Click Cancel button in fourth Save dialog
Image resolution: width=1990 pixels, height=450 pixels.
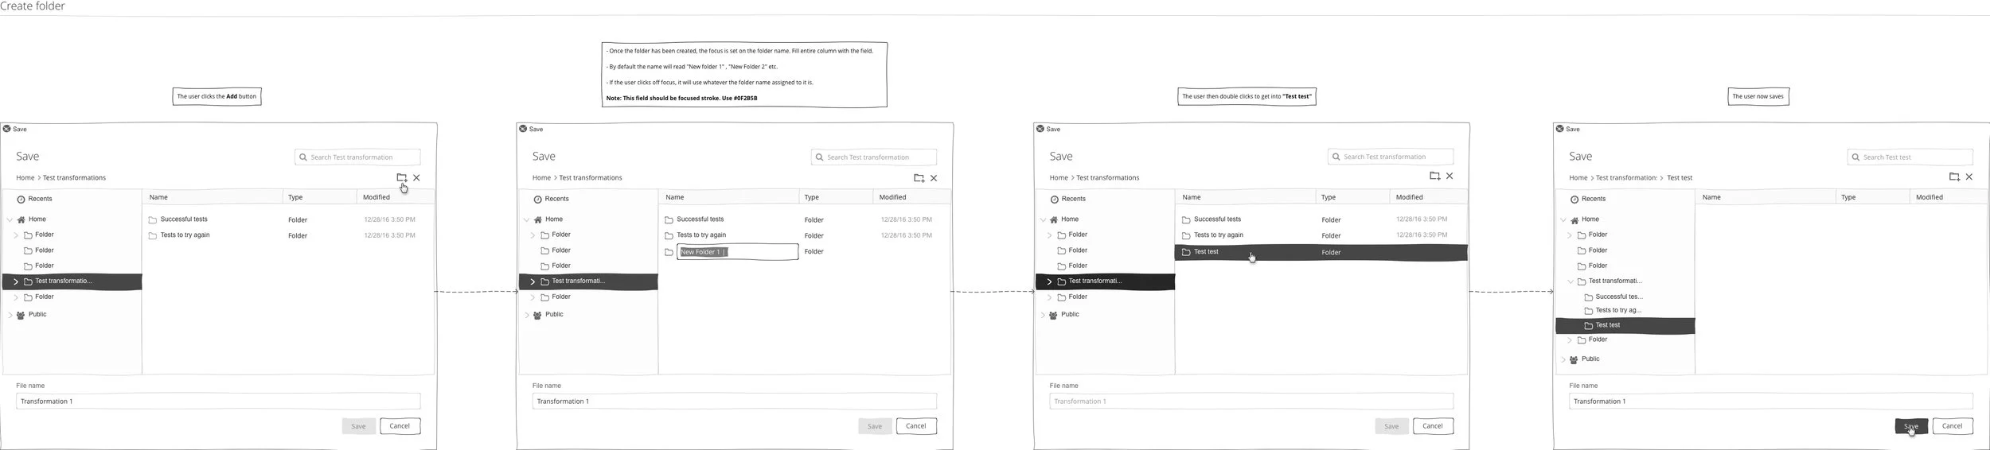1952,426
